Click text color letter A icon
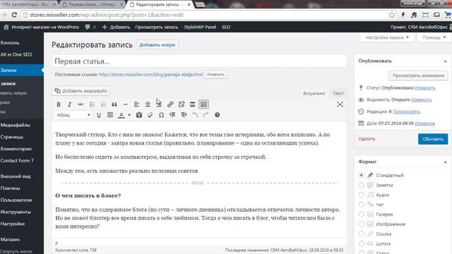This screenshot has height=254, width=452. [x=121, y=115]
